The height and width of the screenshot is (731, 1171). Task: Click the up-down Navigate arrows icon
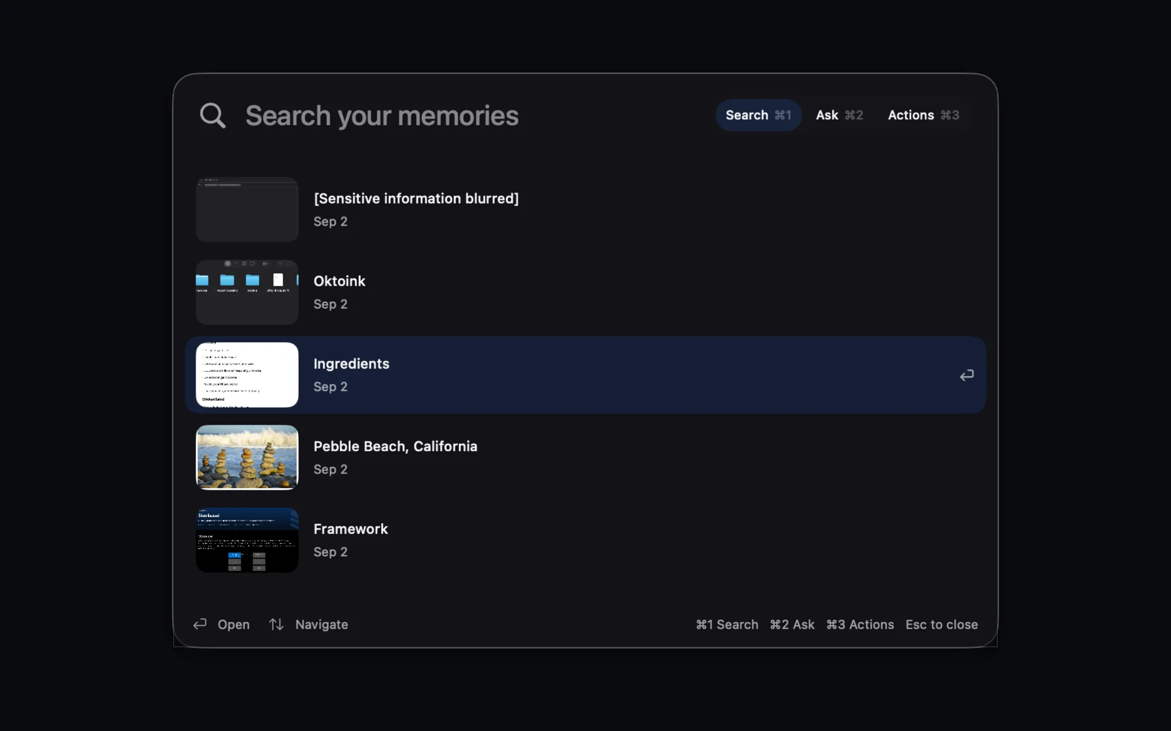pyautogui.click(x=276, y=625)
